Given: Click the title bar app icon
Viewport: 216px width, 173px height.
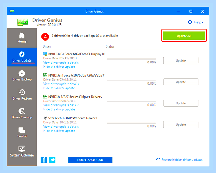Looking at the screenshot, I should [12, 11].
